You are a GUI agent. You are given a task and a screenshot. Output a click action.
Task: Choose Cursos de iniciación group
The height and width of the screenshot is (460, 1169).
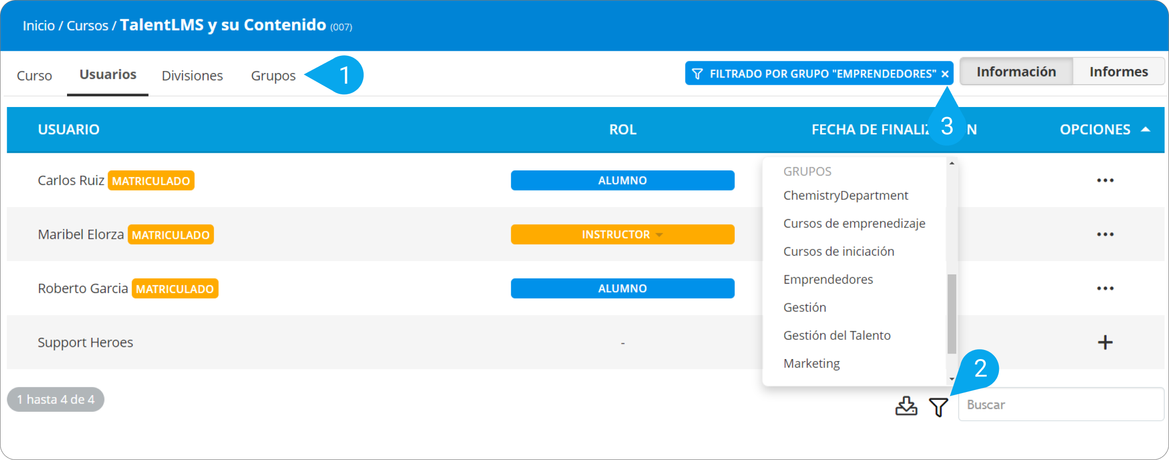[838, 251]
